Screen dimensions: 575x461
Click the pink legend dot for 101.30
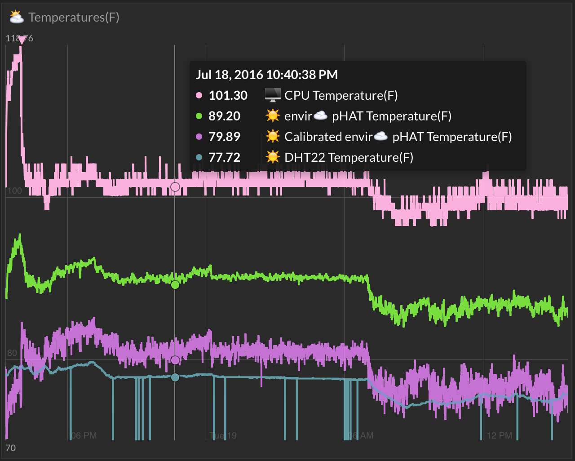(199, 95)
